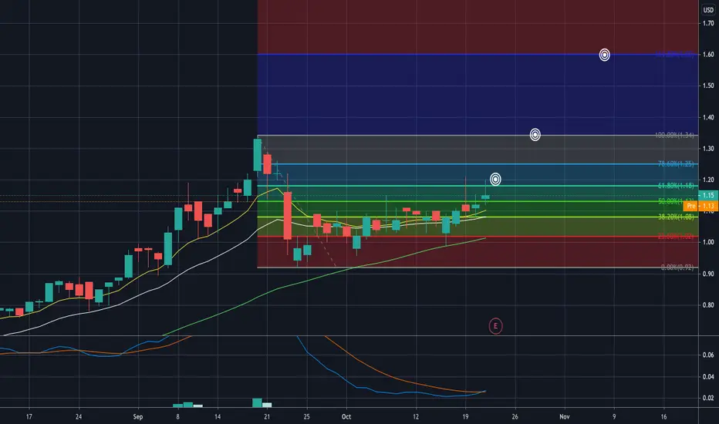The height and width of the screenshot is (424, 719).
Task: Click the 1.00 price axis label
Action: click(x=708, y=242)
